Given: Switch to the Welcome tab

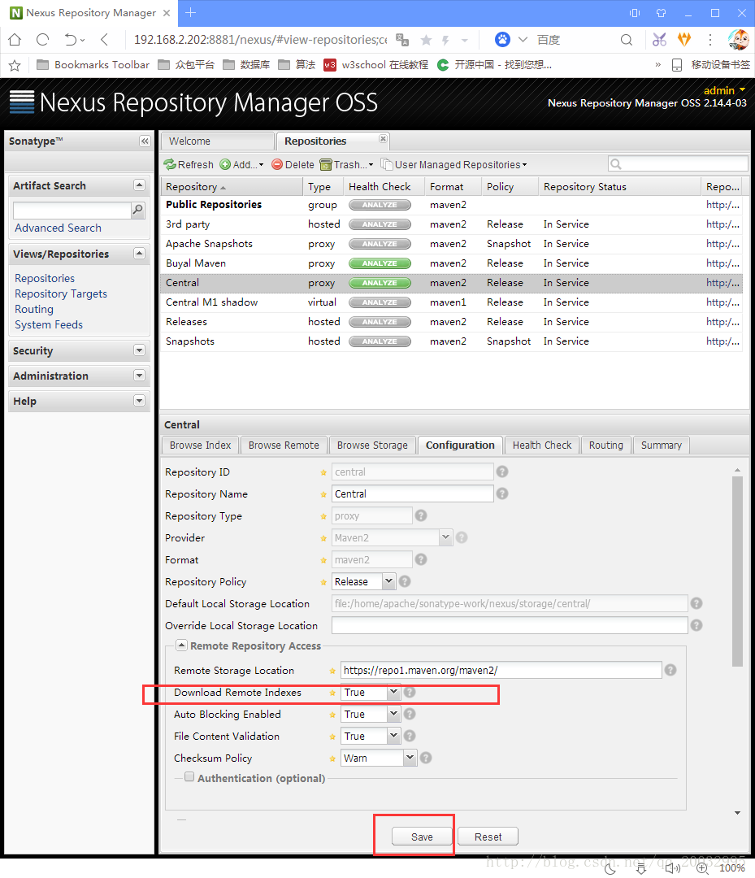Looking at the screenshot, I should click(x=219, y=141).
